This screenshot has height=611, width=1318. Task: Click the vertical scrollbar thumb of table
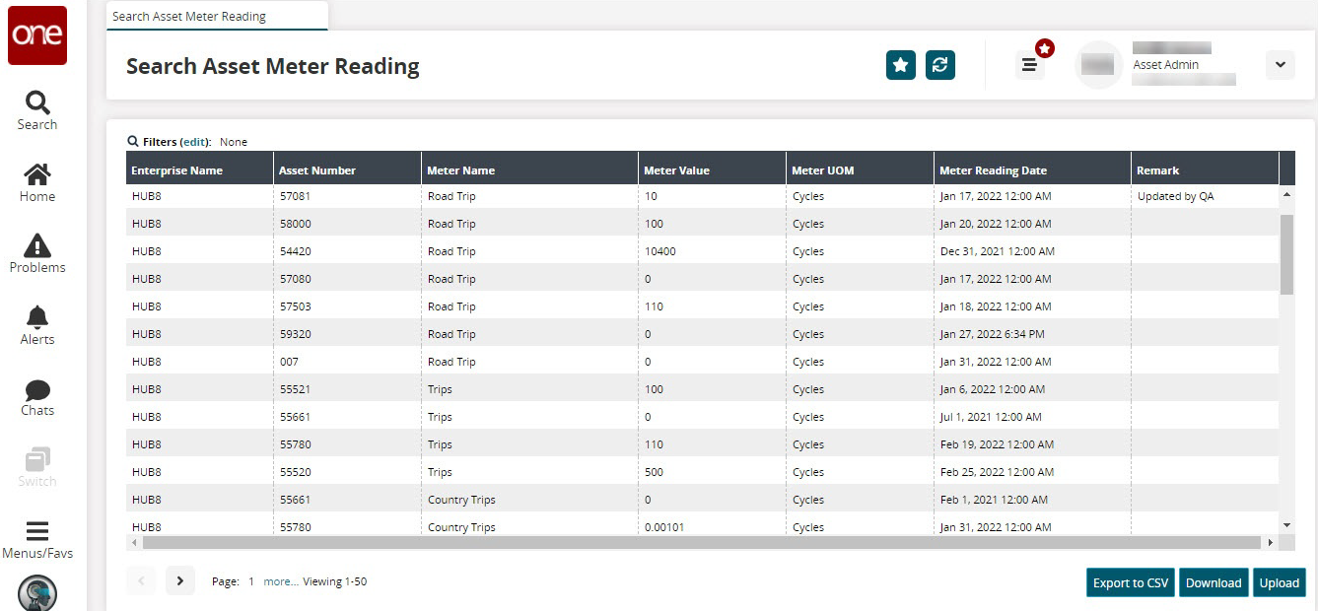click(1286, 254)
